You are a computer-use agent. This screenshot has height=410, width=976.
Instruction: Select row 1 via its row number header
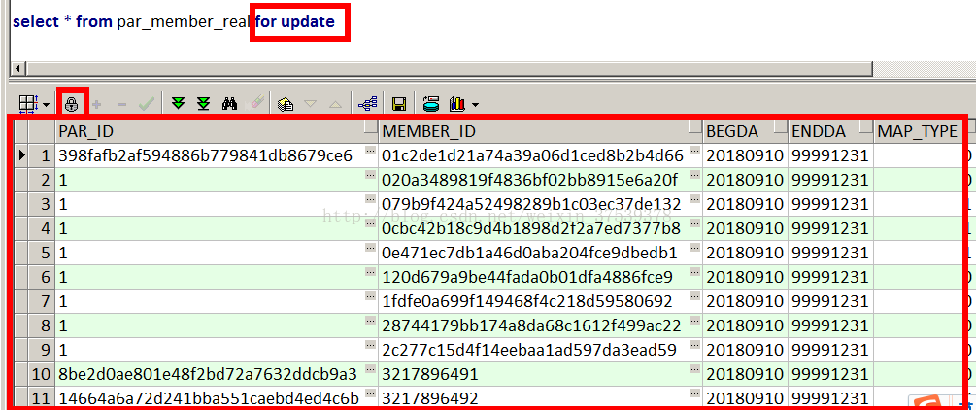[x=42, y=155]
